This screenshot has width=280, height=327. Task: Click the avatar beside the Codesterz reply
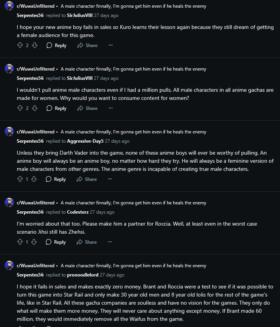(9, 202)
